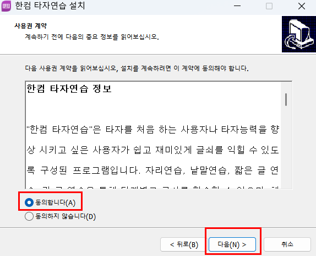Click the 계속하기 전에 다음의 중요 정보를 subtitle
Screen dimensions: 316x256
click(92, 37)
